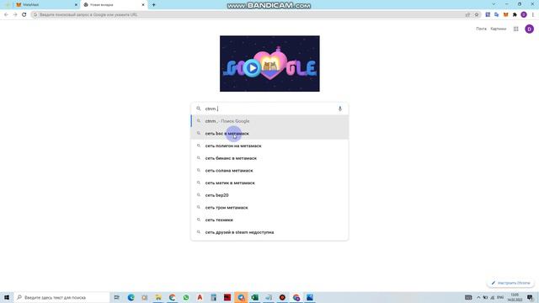Open the Картинки (Images) link

[x=499, y=29]
